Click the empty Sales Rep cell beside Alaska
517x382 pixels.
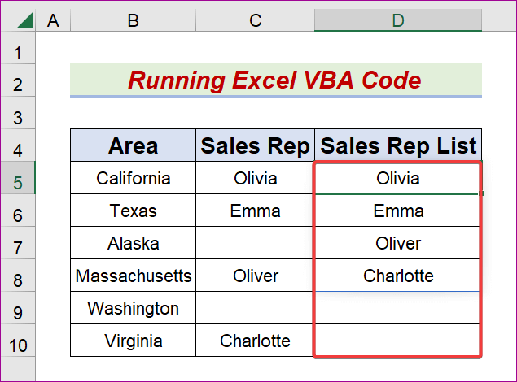[255, 243]
